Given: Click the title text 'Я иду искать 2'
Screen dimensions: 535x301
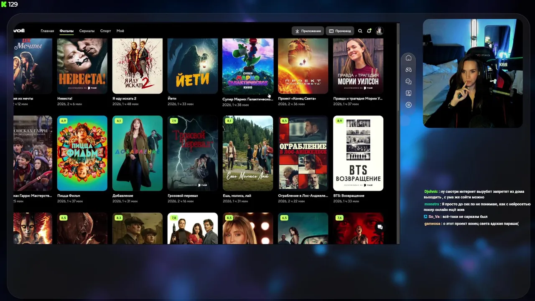Looking at the screenshot, I should tap(125, 99).
